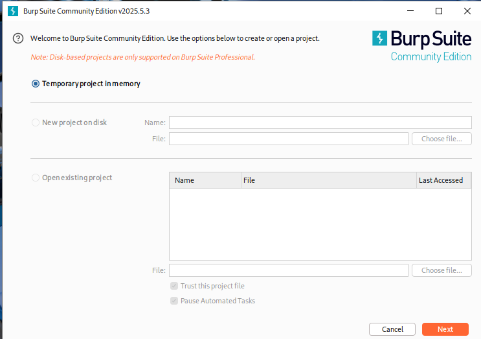Toggle Pause Automated Tasks checkbox
481x339 pixels.
[x=174, y=301]
